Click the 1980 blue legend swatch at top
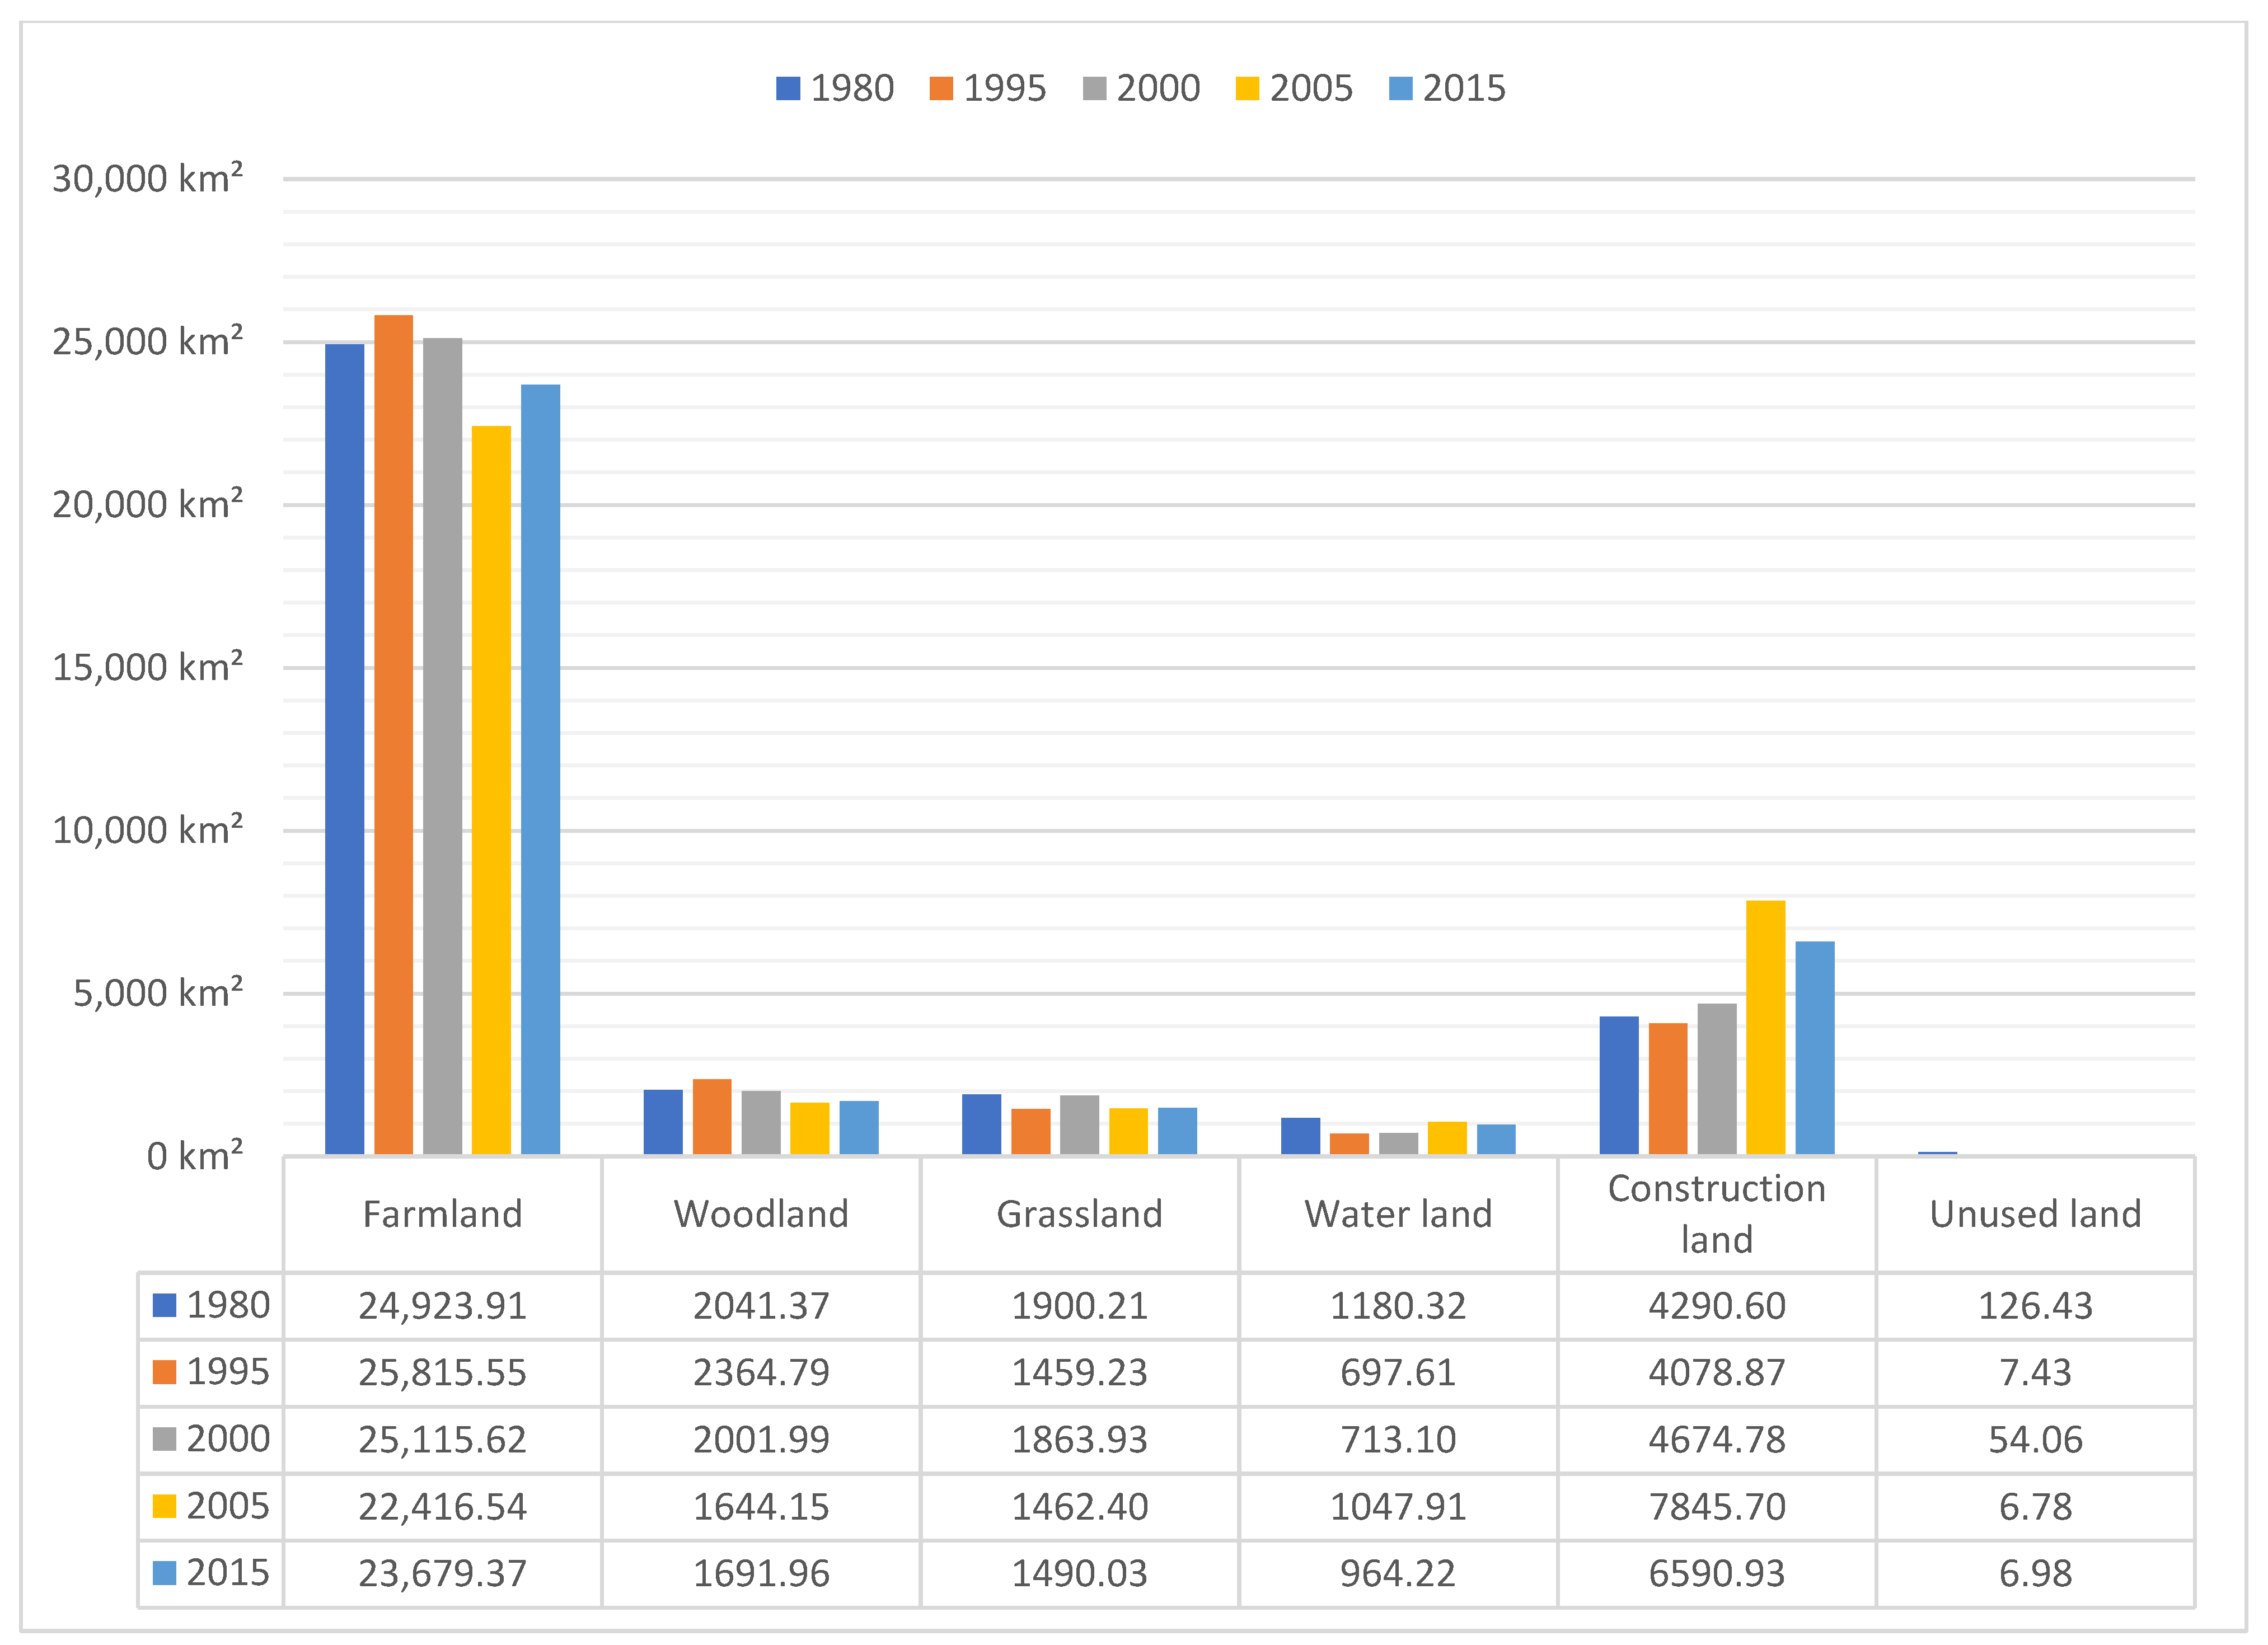Screen dimensions: 2268x1645 [788, 88]
